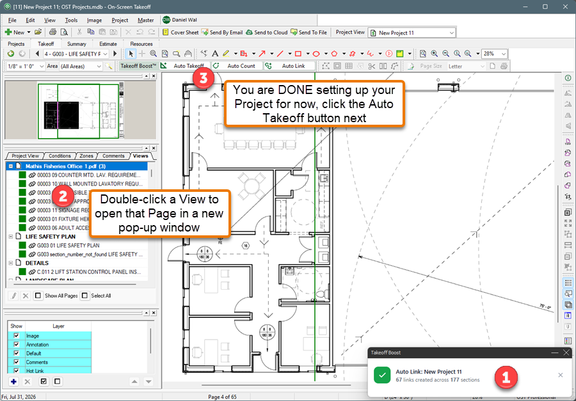Select the red Arrow annotation tool
576x401 pixels.
click(262, 54)
